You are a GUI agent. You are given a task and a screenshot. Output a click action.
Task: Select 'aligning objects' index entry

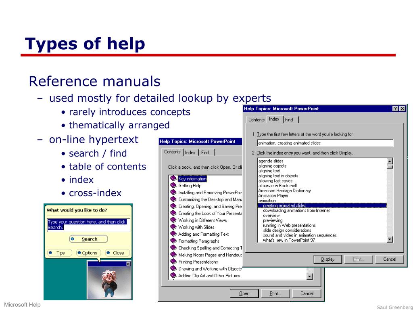[x=272, y=166]
